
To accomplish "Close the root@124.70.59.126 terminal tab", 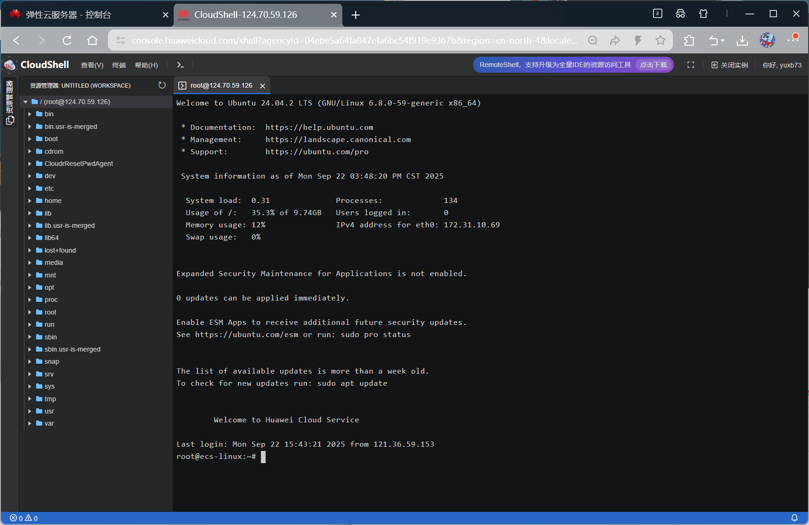I will 263,86.
